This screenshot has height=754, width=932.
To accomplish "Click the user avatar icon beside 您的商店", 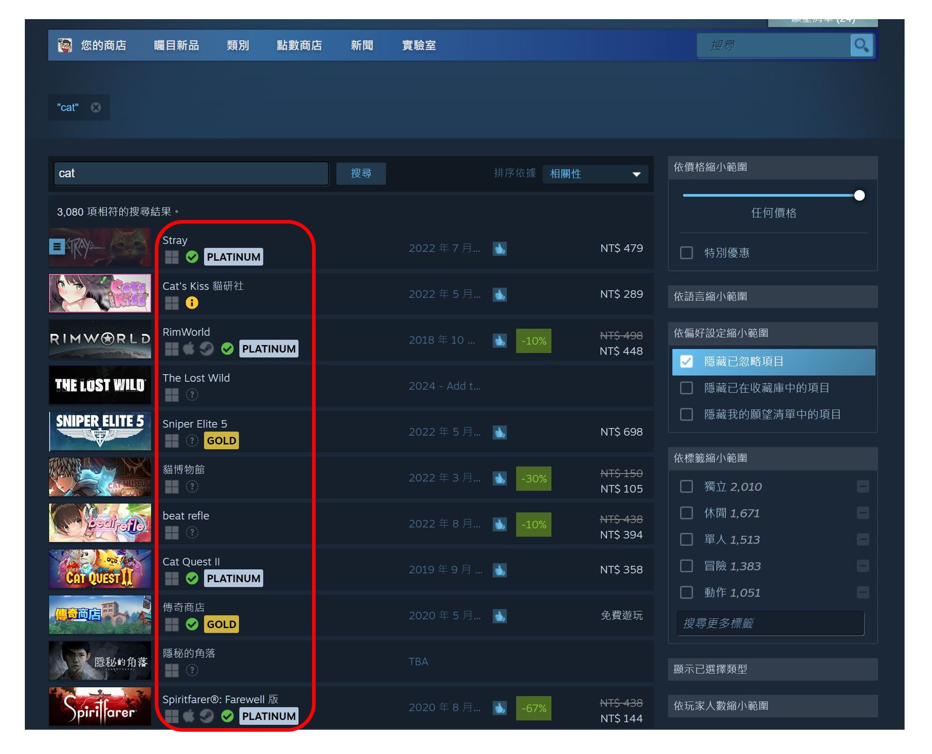I will (x=65, y=46).
